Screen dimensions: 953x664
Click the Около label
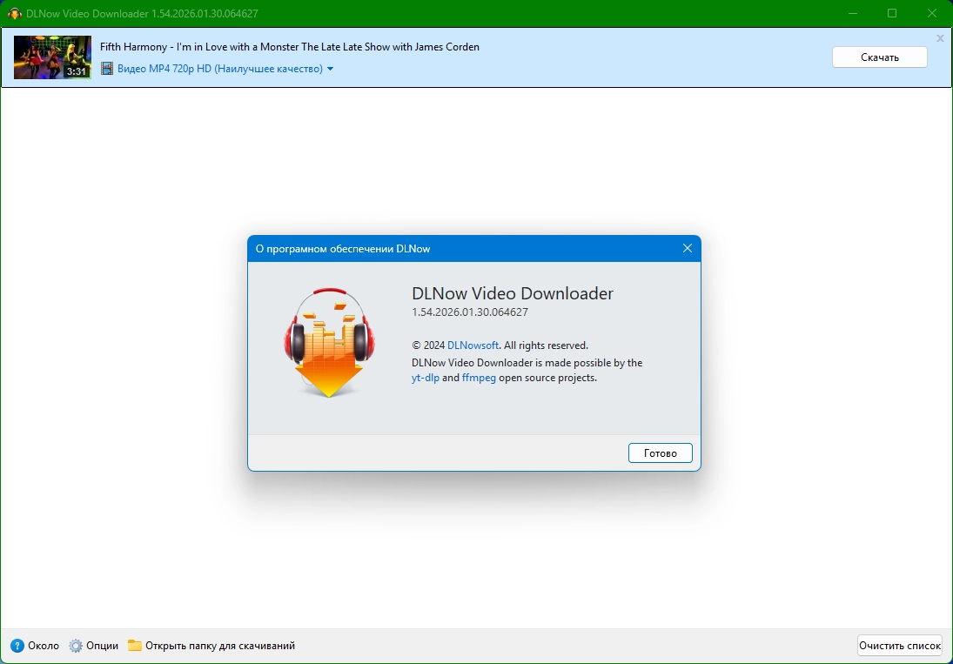tap(44, 646)
